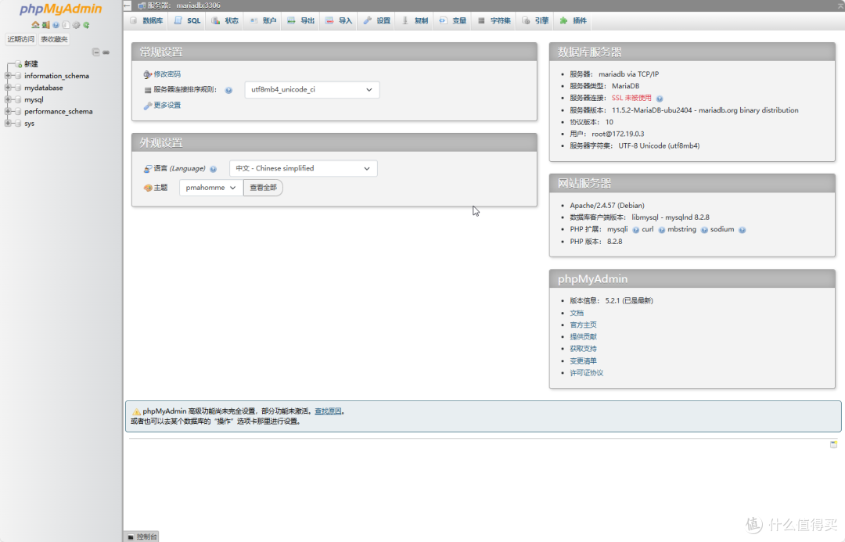Expand the mydatabase tree node
Image resolution: width=845 pixels, height=542 pixels.
6,87
